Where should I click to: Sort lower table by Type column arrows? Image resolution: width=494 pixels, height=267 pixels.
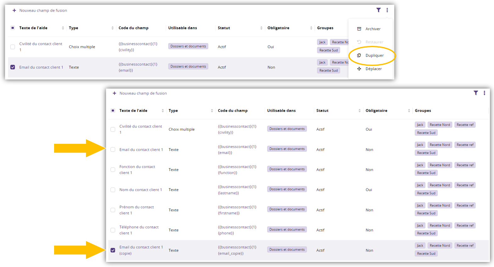point(212,111)
